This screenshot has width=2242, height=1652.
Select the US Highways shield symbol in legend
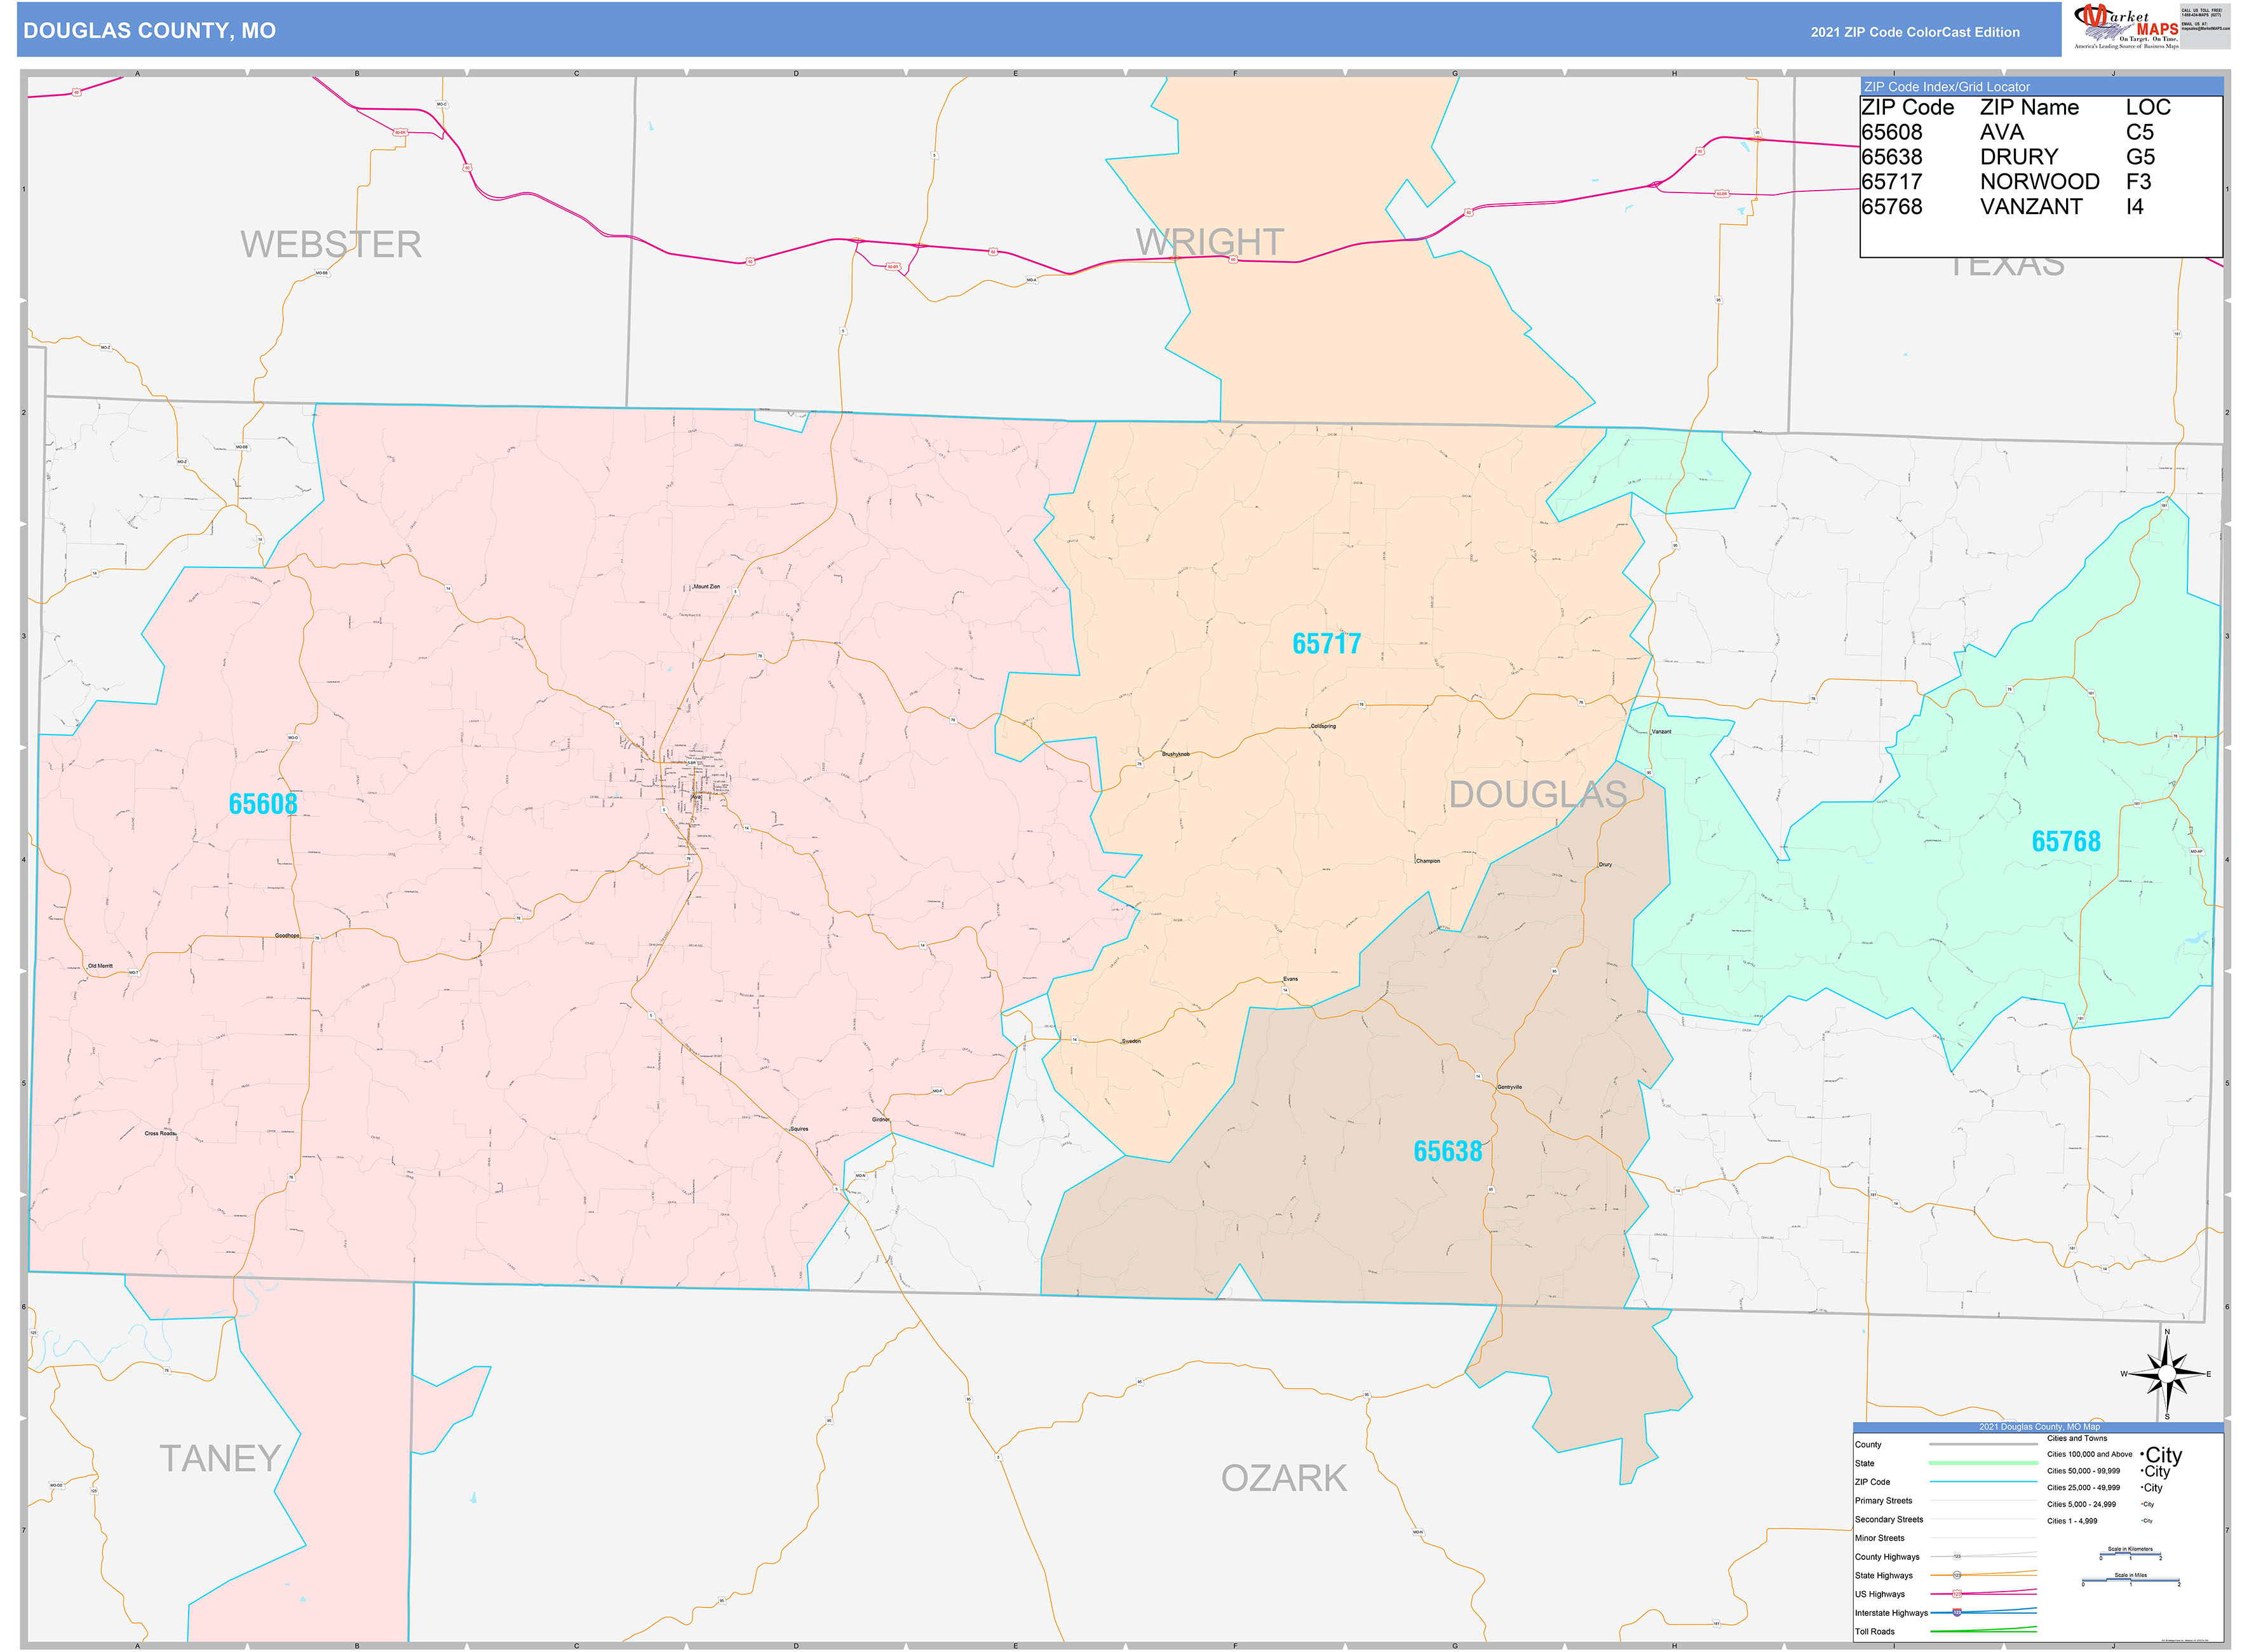[x=1957, y=1593]
